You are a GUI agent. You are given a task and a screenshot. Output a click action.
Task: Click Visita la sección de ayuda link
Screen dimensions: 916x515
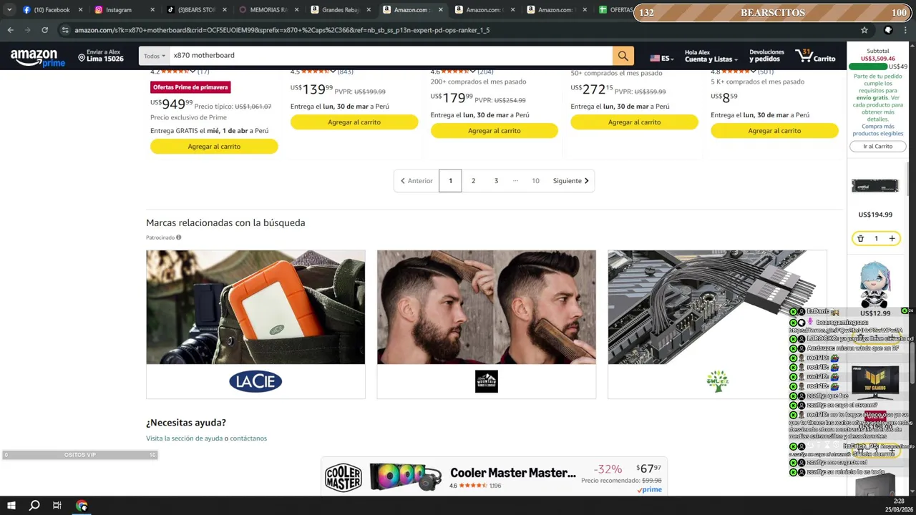pyautogui.click(x=184, y=438)
